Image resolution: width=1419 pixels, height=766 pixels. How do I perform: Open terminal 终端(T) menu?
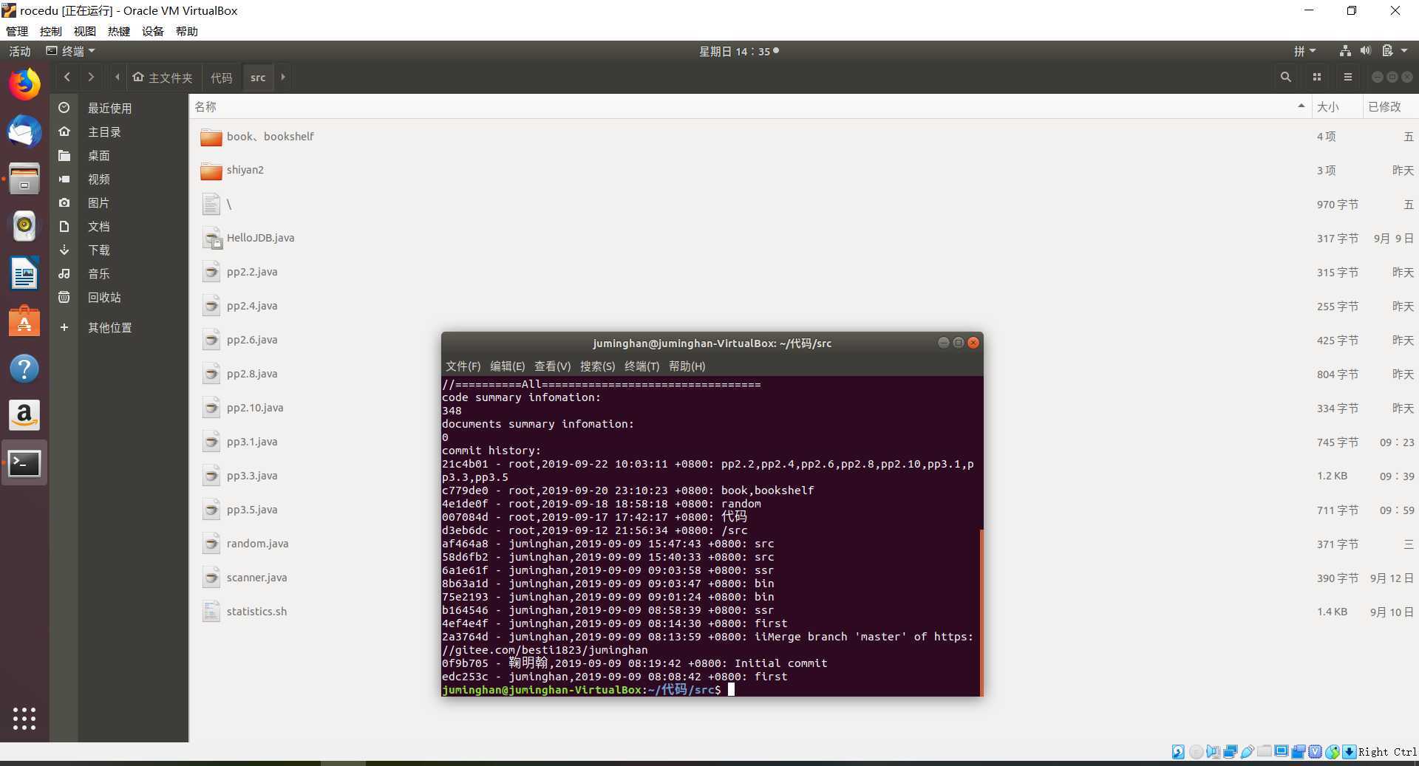[642, 366]
